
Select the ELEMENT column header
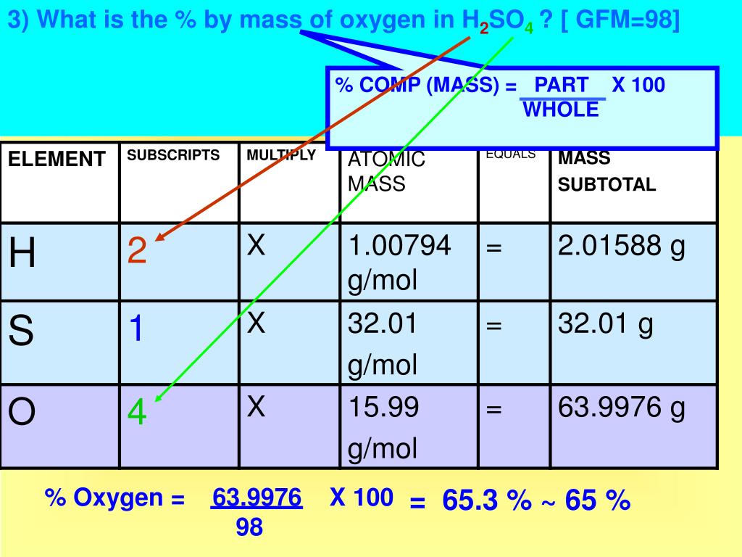(x=59, y=182)
